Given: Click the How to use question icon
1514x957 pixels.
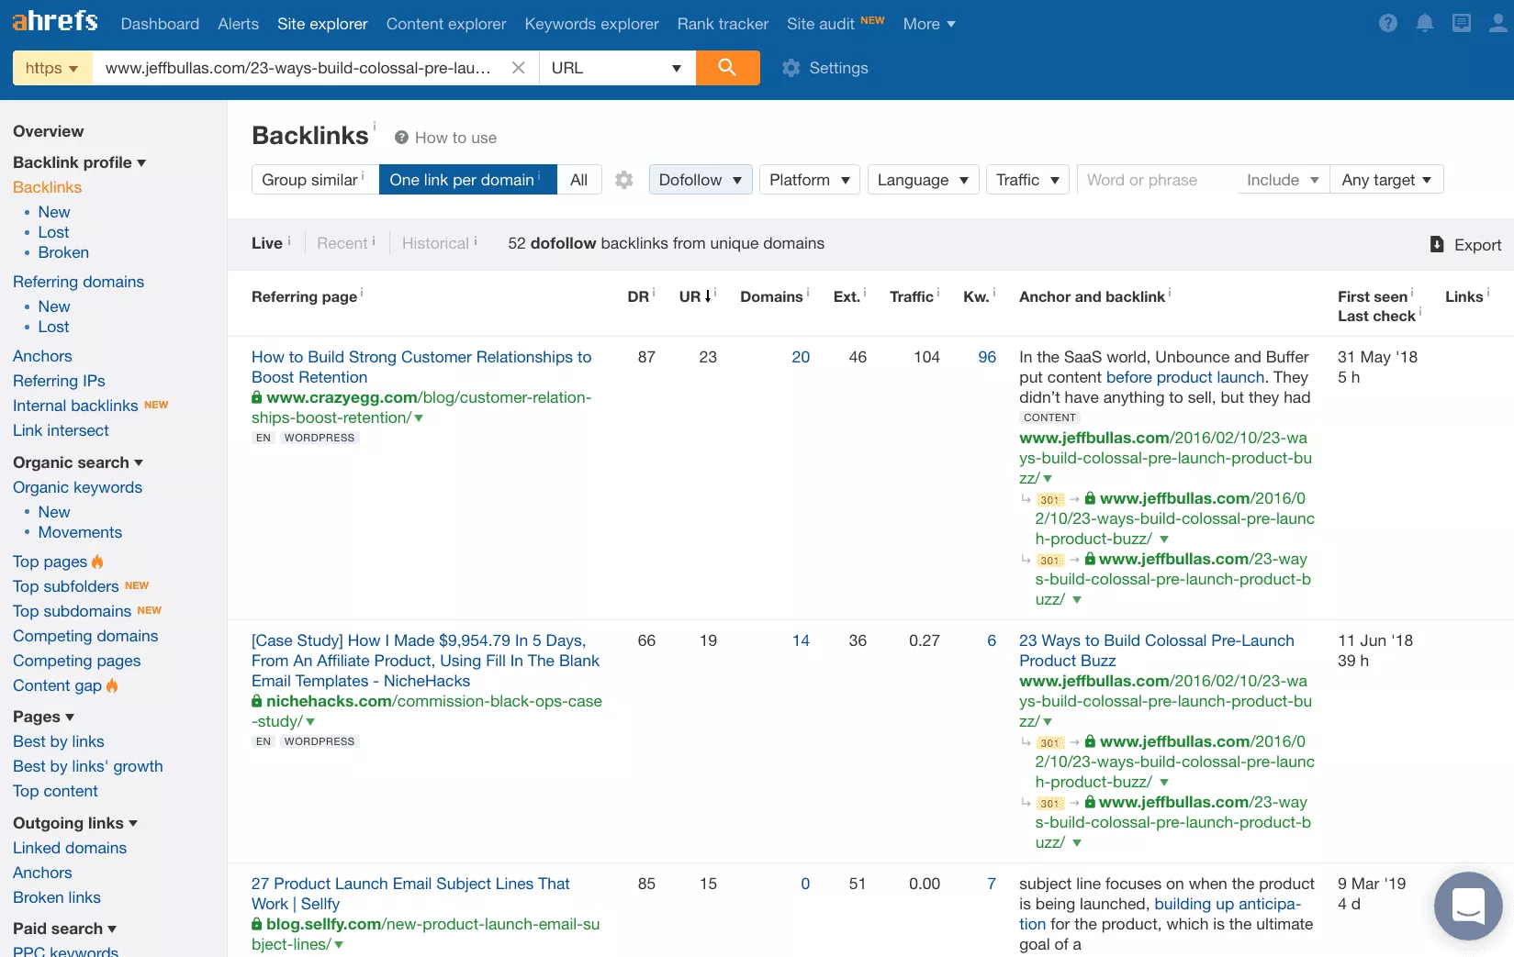Looking at the screenshot, I should click(401, 138).
